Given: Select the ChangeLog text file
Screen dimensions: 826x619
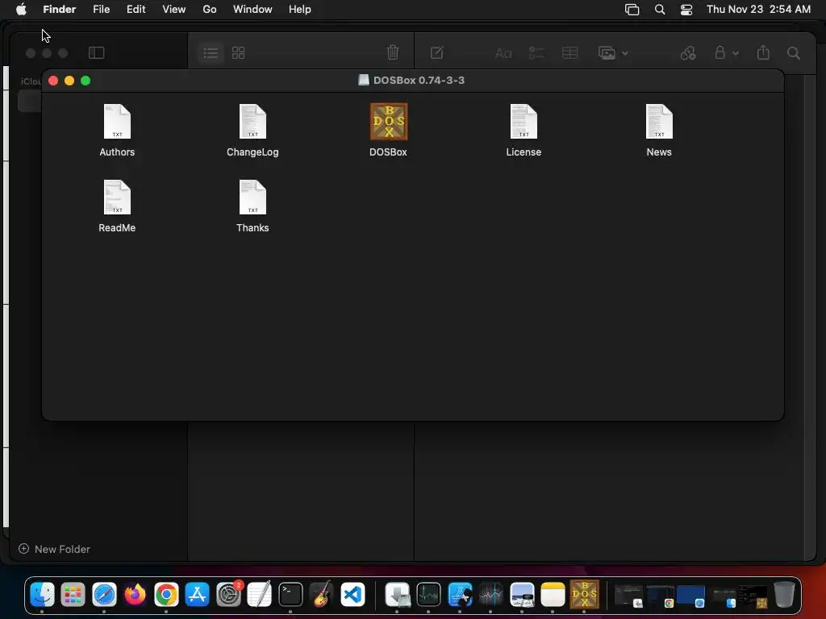Looking at the screenshot, I should point(252,122).
